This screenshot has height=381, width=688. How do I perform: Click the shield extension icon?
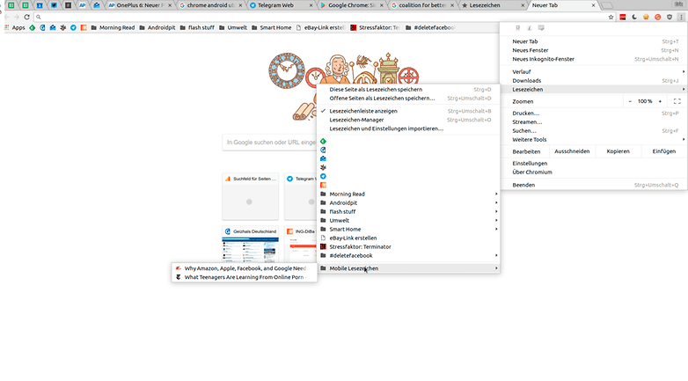[670, 17]
